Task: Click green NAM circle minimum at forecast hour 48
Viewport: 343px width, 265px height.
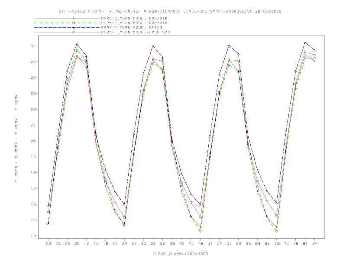Action: coord(201,231)
